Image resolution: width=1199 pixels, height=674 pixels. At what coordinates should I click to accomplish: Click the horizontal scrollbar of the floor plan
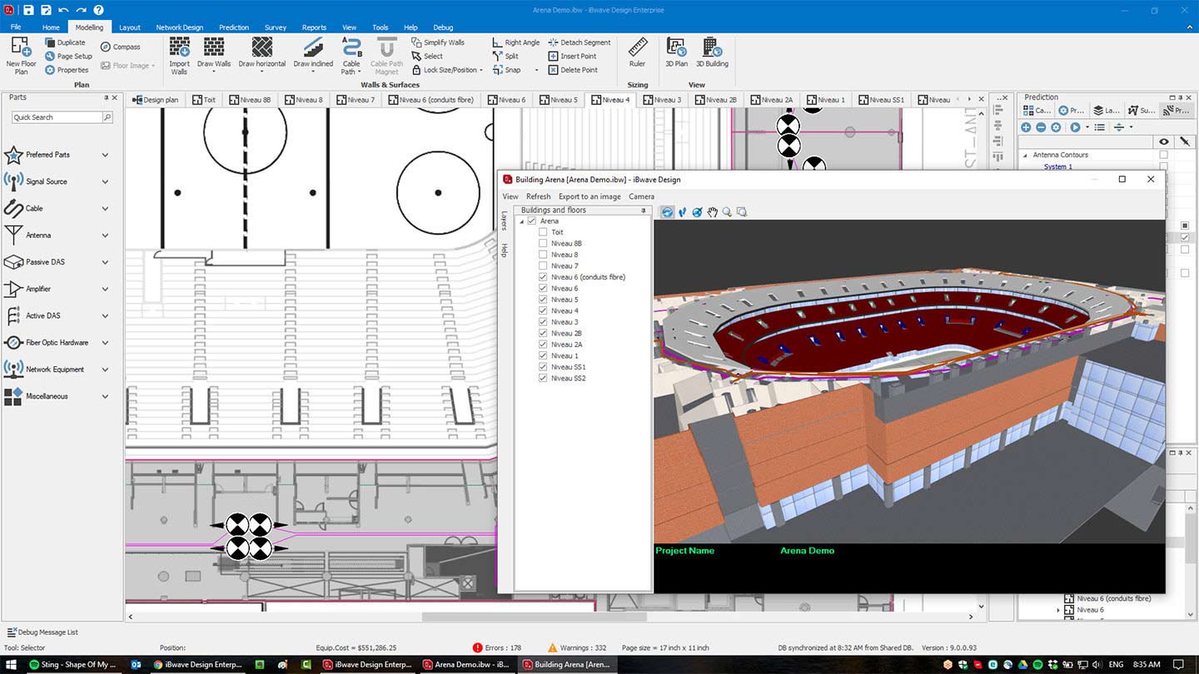pyautogui.click(x=534, y=617)
